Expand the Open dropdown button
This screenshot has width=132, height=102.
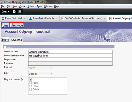[x=6, y=12]
